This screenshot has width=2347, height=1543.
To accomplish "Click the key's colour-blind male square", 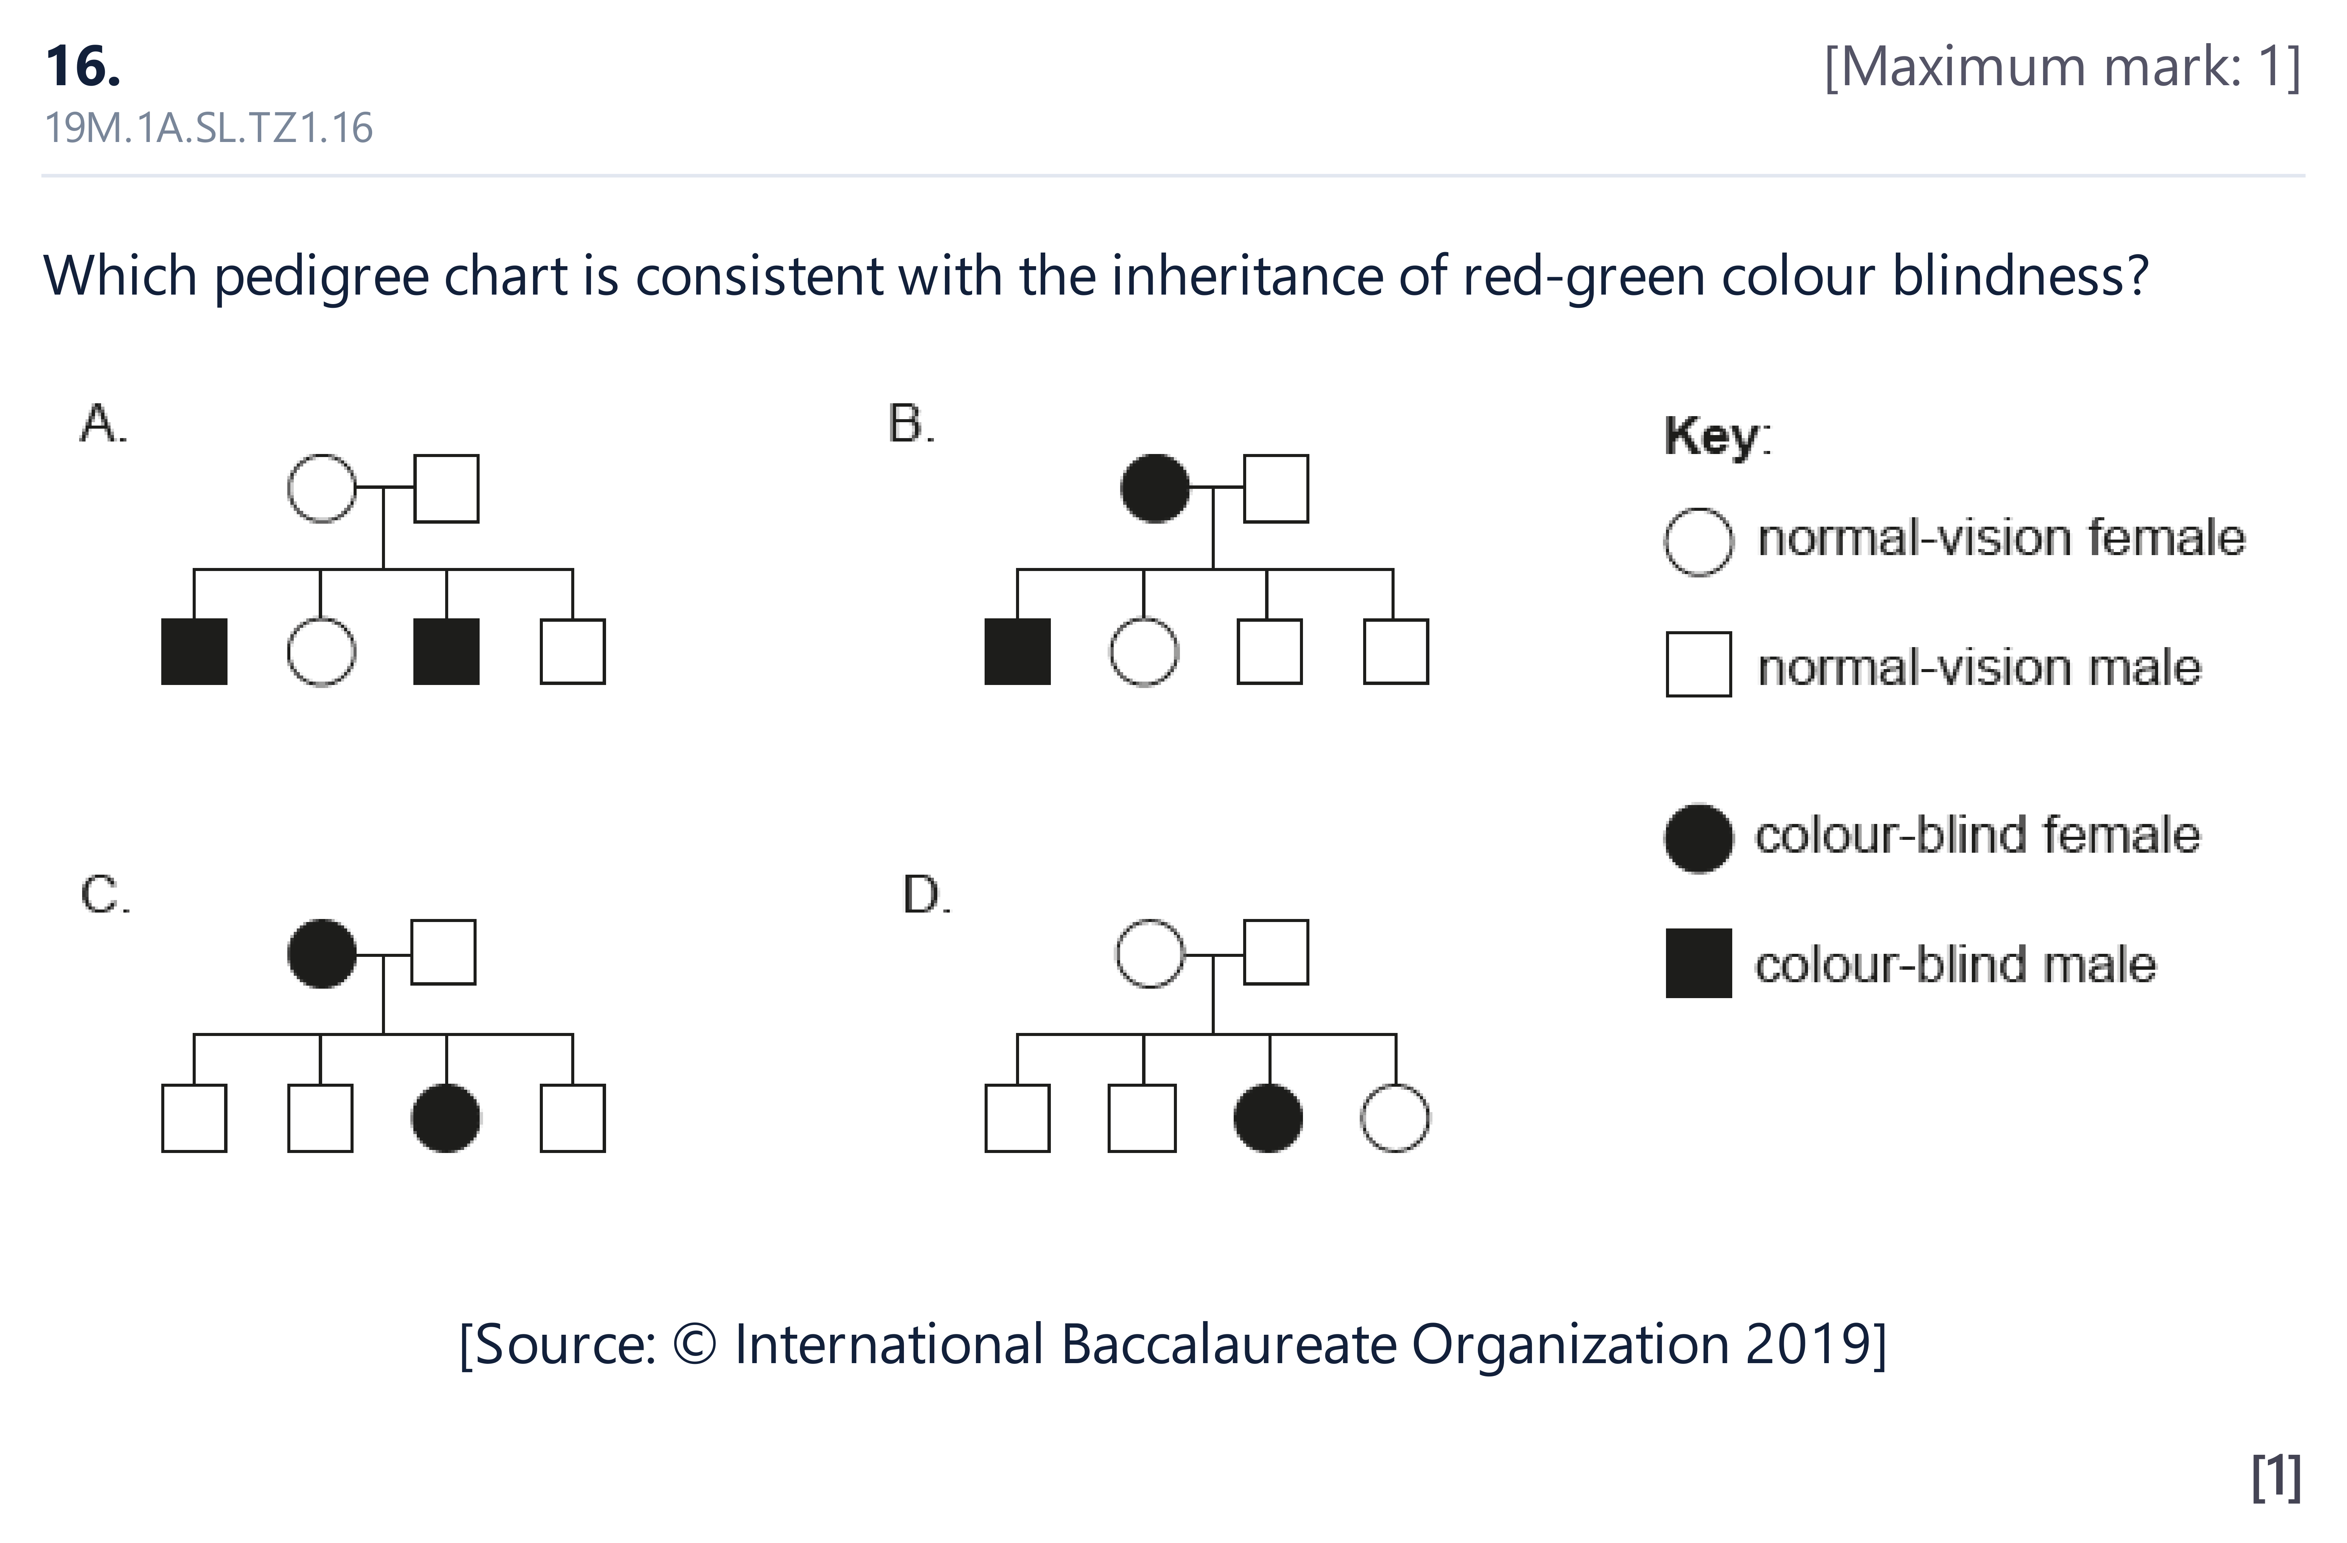I will point(1698,963).
